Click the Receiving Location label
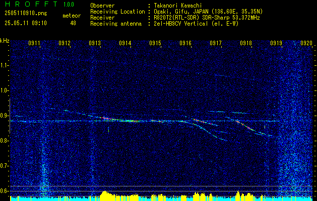 (x=117, y=12)
